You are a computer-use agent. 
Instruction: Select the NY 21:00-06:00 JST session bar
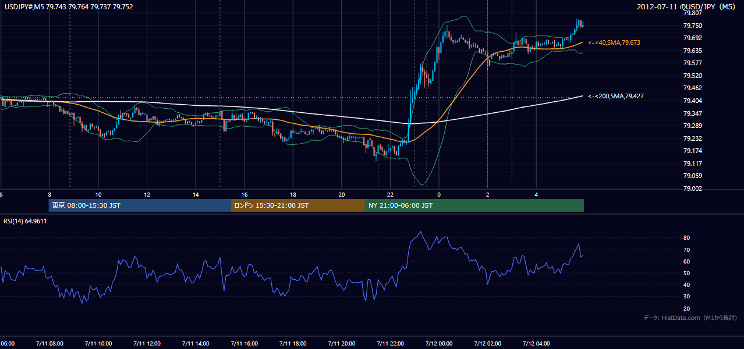point(474,205)
